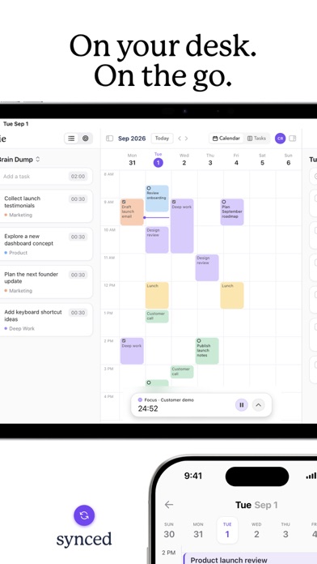Expand the focus timer with up chevron
Image resolution: width=317 pixels, height=564 pixels.
258,405
